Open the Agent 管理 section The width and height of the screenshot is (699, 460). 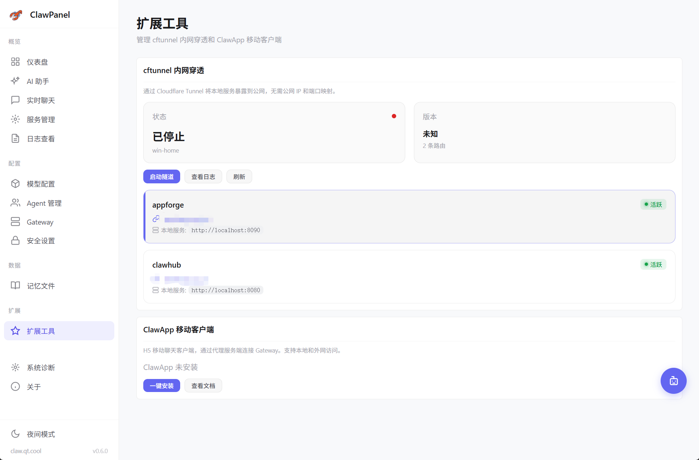click(x=44, y=203)
